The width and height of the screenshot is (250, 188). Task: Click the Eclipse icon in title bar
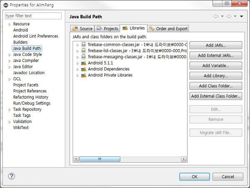(x=6, y=5)
